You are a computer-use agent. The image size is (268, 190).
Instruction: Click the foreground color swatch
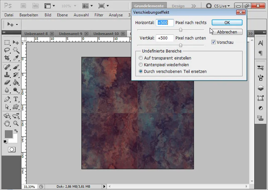9,134
